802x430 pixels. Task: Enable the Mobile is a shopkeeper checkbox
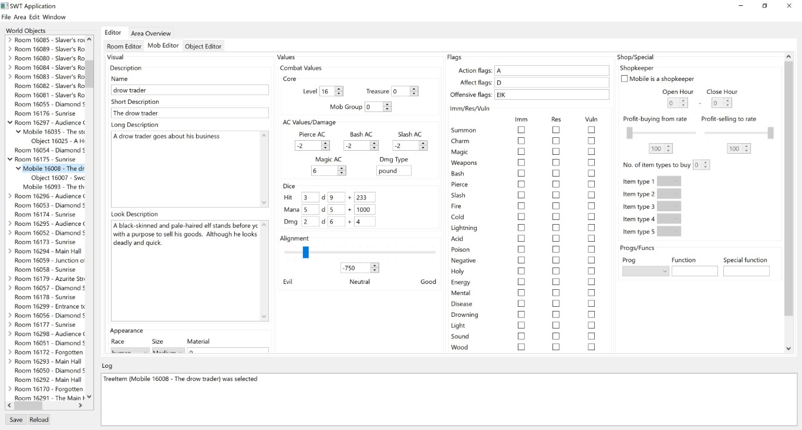tap(624, 79)
